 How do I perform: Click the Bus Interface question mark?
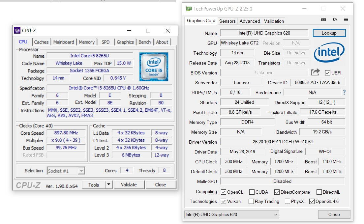click(x=344, y=92)
